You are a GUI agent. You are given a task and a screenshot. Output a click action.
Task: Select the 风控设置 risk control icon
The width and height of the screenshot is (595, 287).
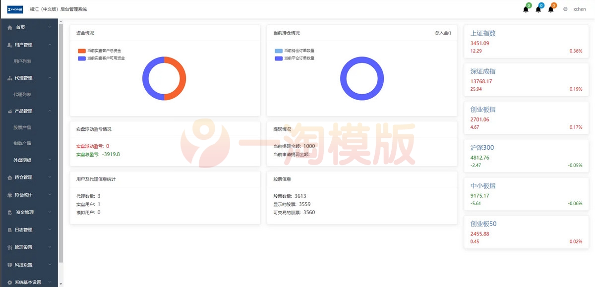click(x=8, y=264)
